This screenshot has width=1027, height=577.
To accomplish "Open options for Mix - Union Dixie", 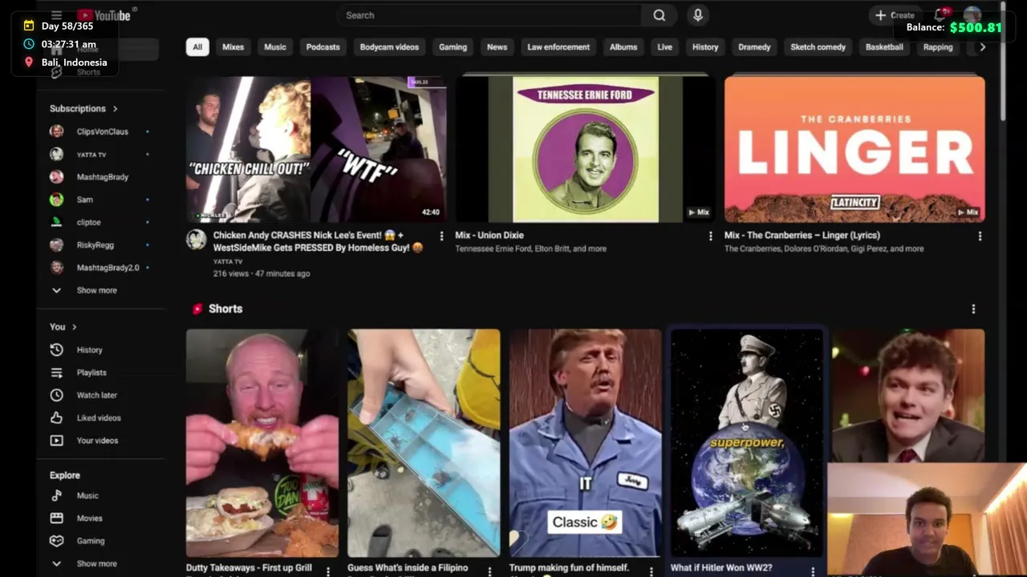I will [x=710, y=236].
